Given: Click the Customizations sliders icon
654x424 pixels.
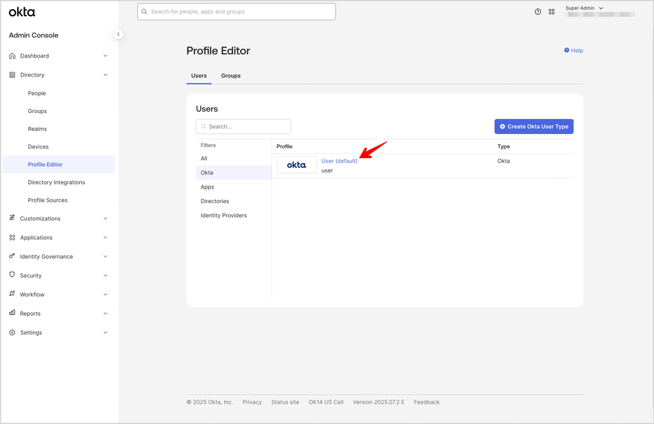Looking at the screenshot, I should [x=12, y=218].
